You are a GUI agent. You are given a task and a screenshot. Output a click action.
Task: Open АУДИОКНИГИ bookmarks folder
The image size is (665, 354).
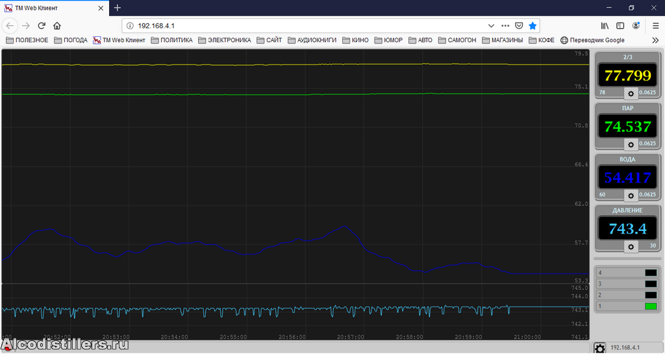point(312,40)
